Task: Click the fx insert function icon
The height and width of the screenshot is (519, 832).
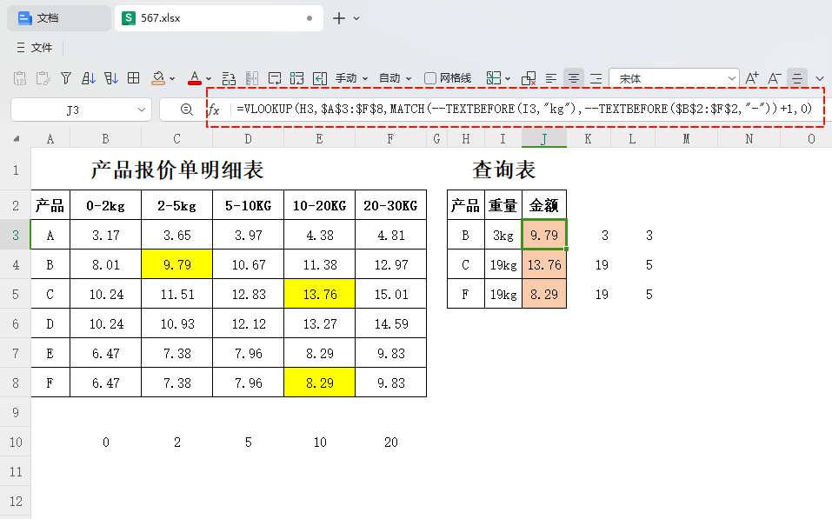Action: click(x=213, y=110)
